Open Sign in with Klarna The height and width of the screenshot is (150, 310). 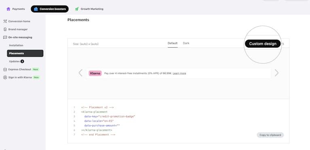point(20,77)
